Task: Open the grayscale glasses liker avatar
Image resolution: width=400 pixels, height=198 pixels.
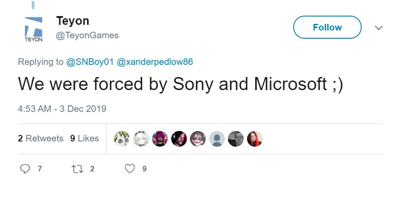Action: pyautogui.click(x=236, y=139)
